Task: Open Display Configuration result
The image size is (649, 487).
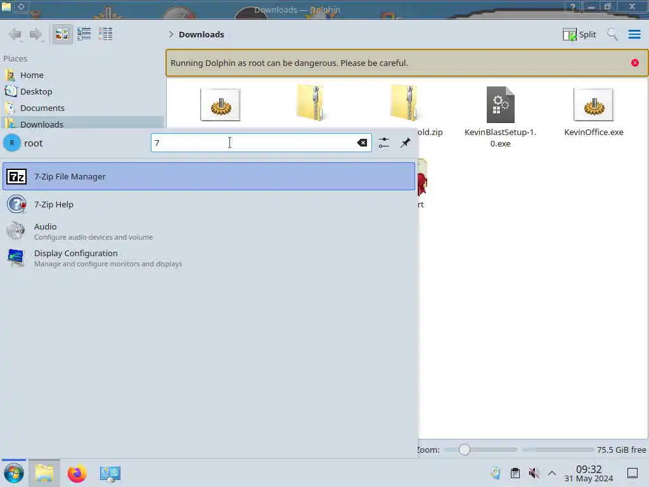Action: 209,258
